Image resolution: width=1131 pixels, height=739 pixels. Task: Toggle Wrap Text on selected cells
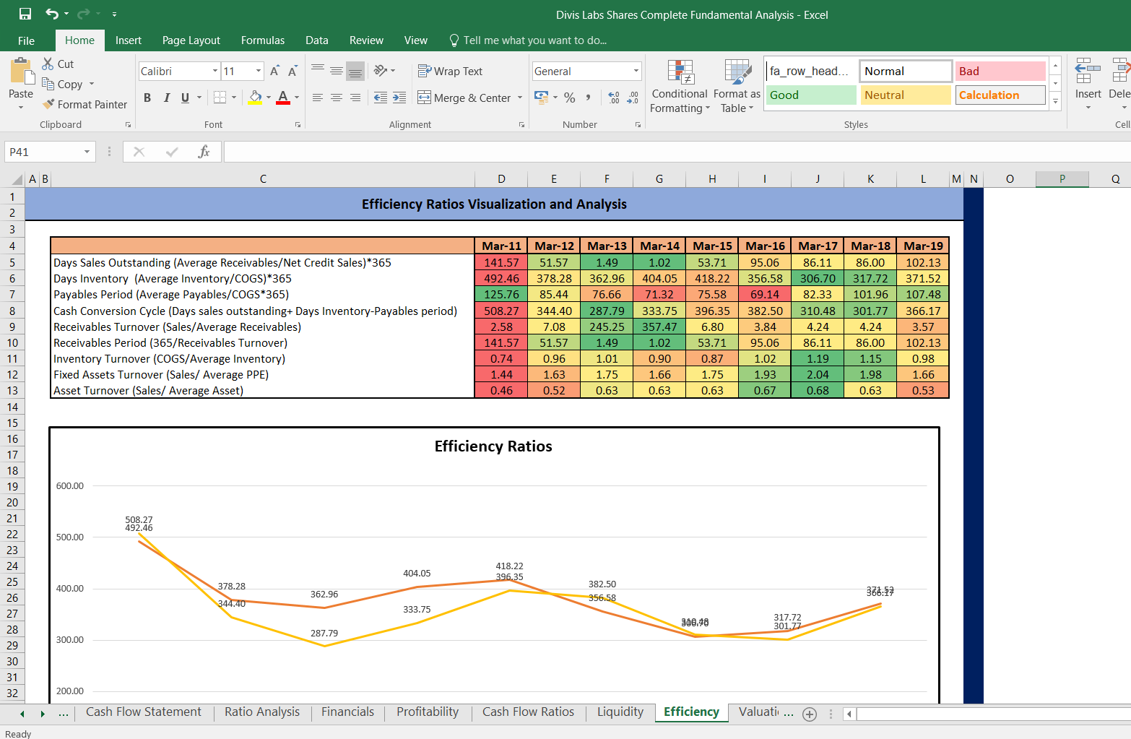[x=450, y=71]
